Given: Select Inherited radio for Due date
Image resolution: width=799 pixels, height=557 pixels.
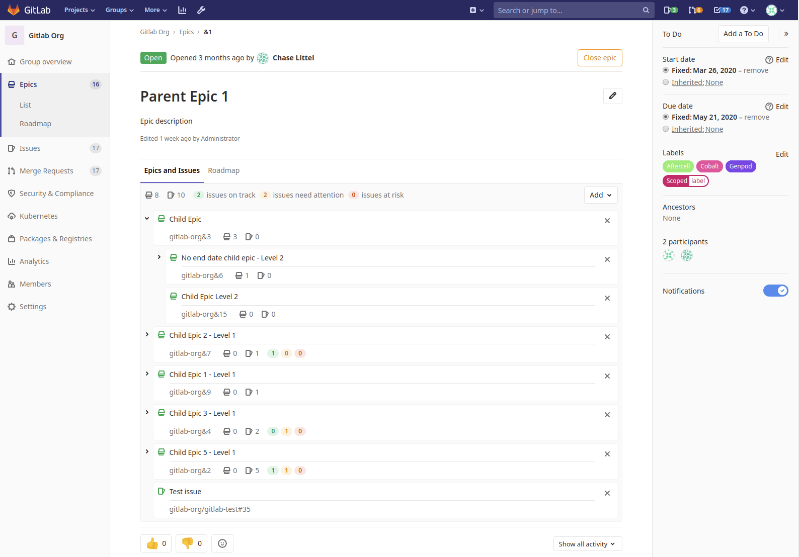Looking at the screenshot, I should (x=666, y=129).
